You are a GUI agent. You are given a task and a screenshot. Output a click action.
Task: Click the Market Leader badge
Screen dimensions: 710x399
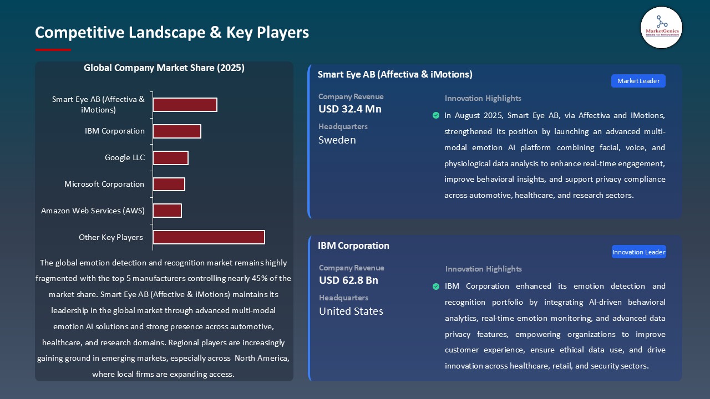pos(638,81)
